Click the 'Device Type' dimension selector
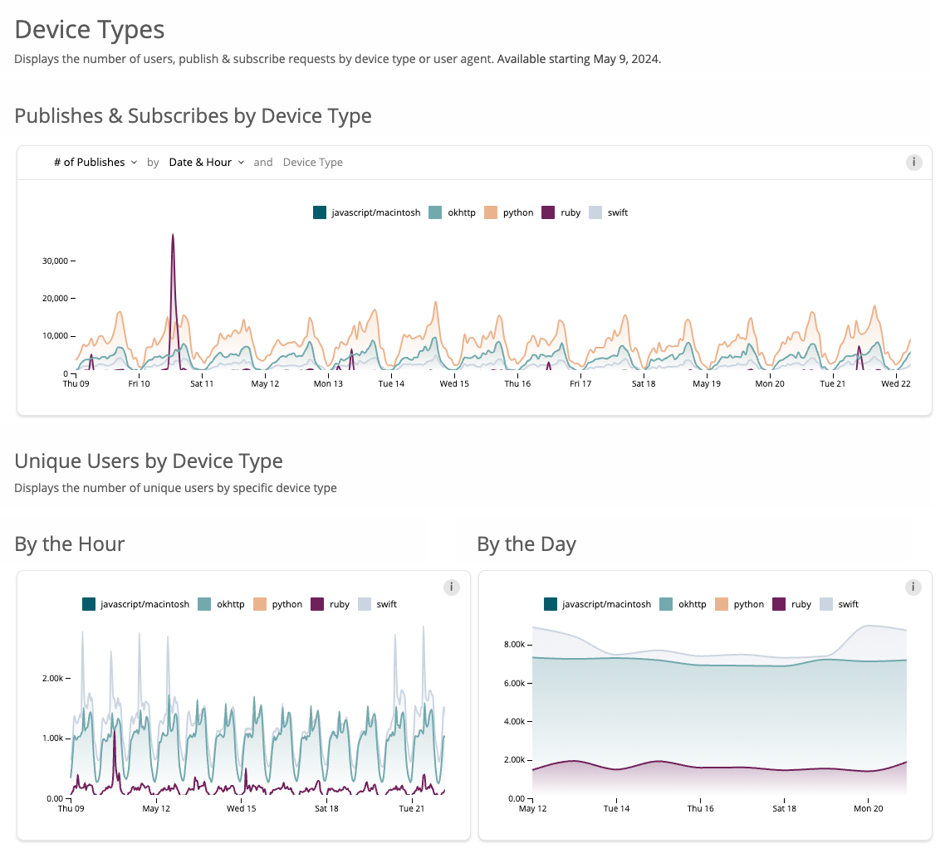The image size is (950, 858). point(313,162)
